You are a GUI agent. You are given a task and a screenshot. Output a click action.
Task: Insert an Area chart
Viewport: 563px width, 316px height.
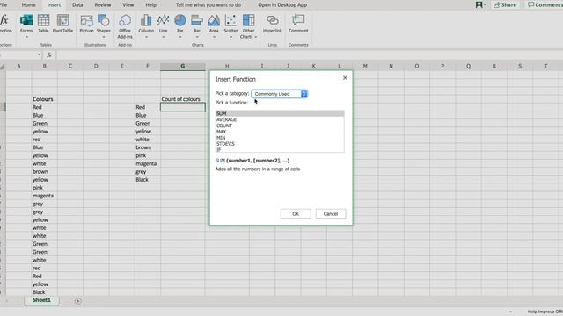pyautogui.click(x=214, y=25)
